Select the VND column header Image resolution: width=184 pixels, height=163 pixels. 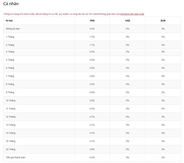pyautogui.click(x=92, y=21)
